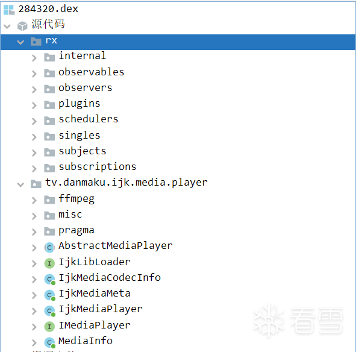
Task: Expand the ffmpeg package
Action: [x=34, y=200]
